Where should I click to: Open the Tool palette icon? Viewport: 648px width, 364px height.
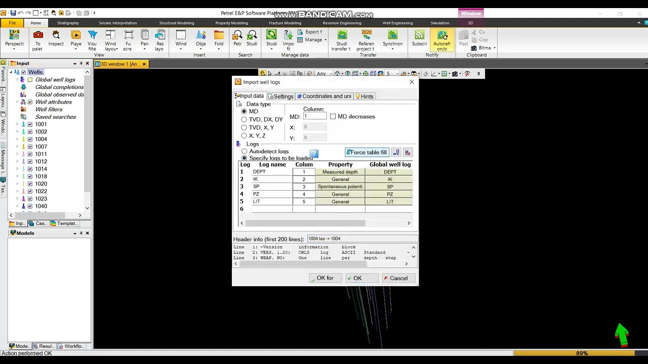tap(37, 40)
